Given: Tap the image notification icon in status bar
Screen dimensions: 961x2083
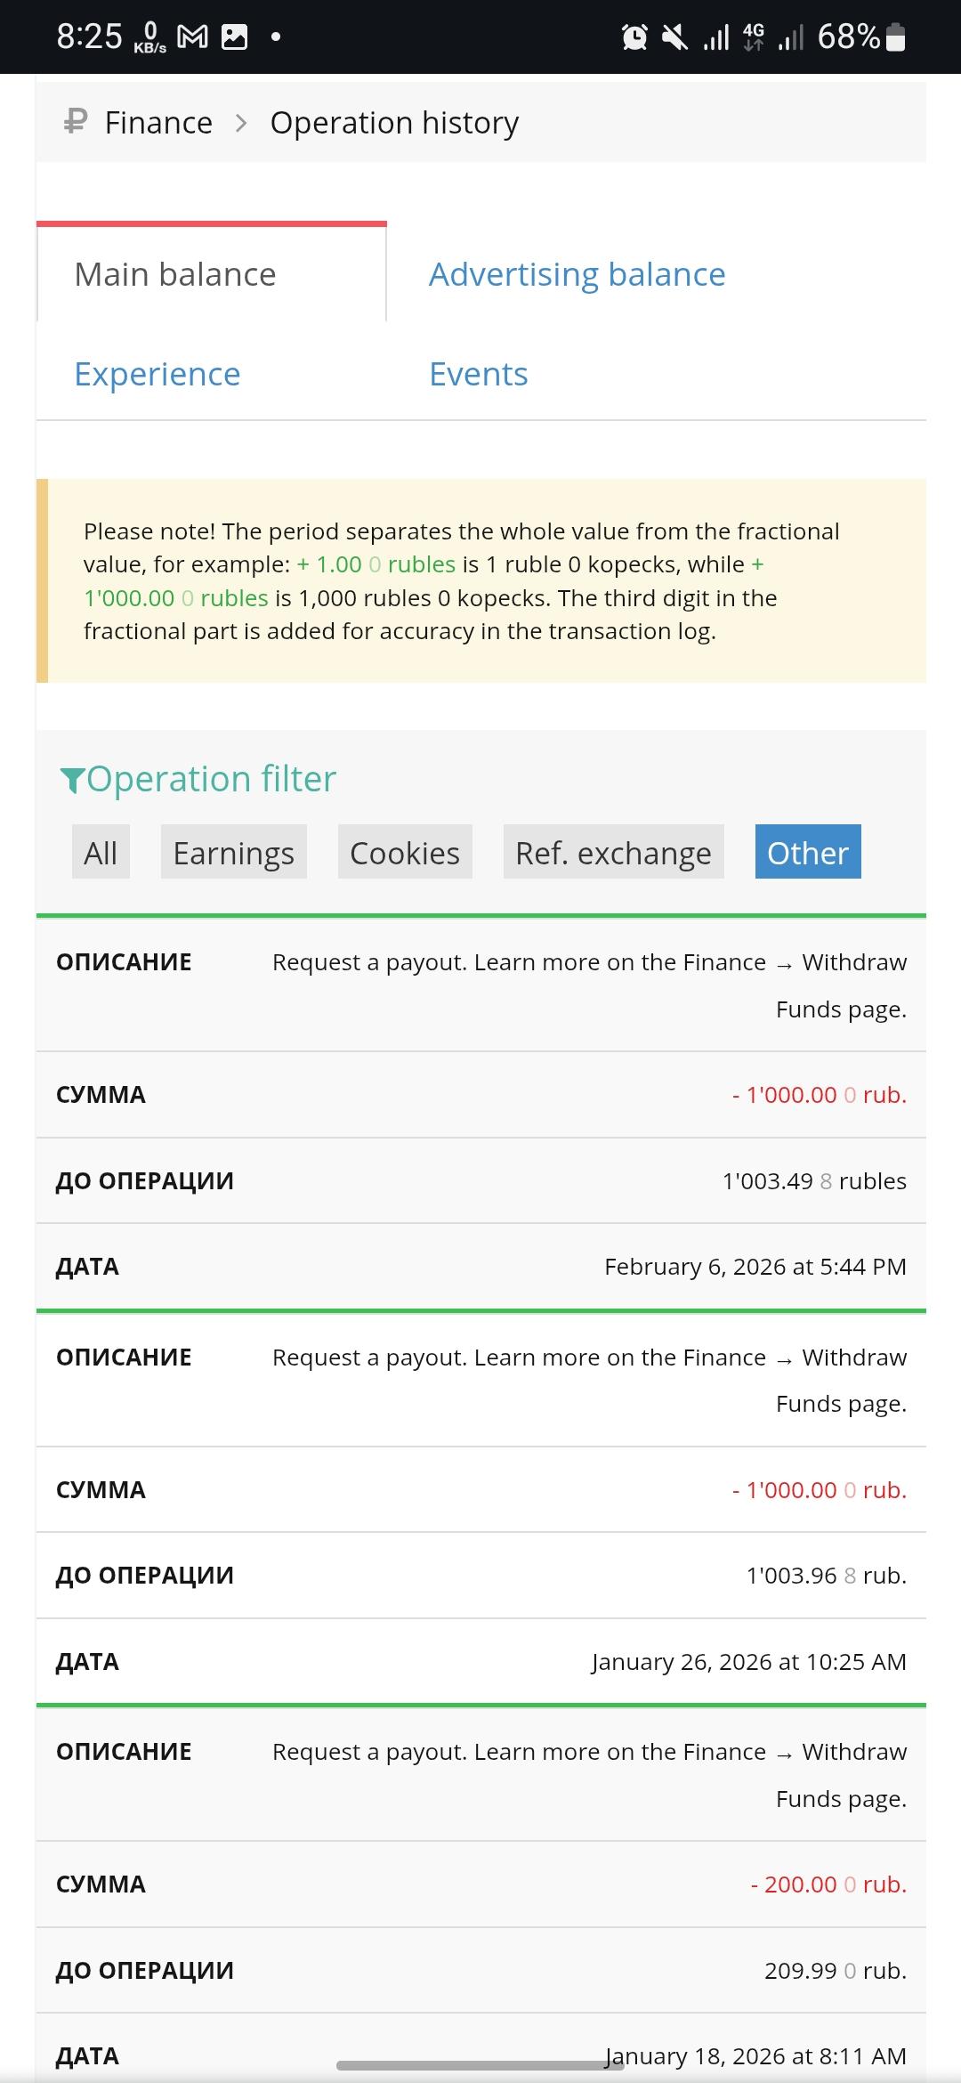Looking at the screenshot, I should coord(234,37).
